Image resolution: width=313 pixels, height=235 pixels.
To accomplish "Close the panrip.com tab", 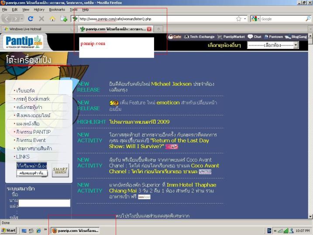I will point(149,29).
